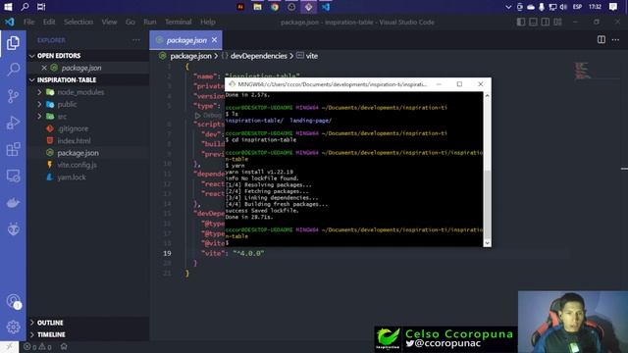Click the clock showing 17:32
Viewport: 628px width, 353px height.
tap(595, 7)
